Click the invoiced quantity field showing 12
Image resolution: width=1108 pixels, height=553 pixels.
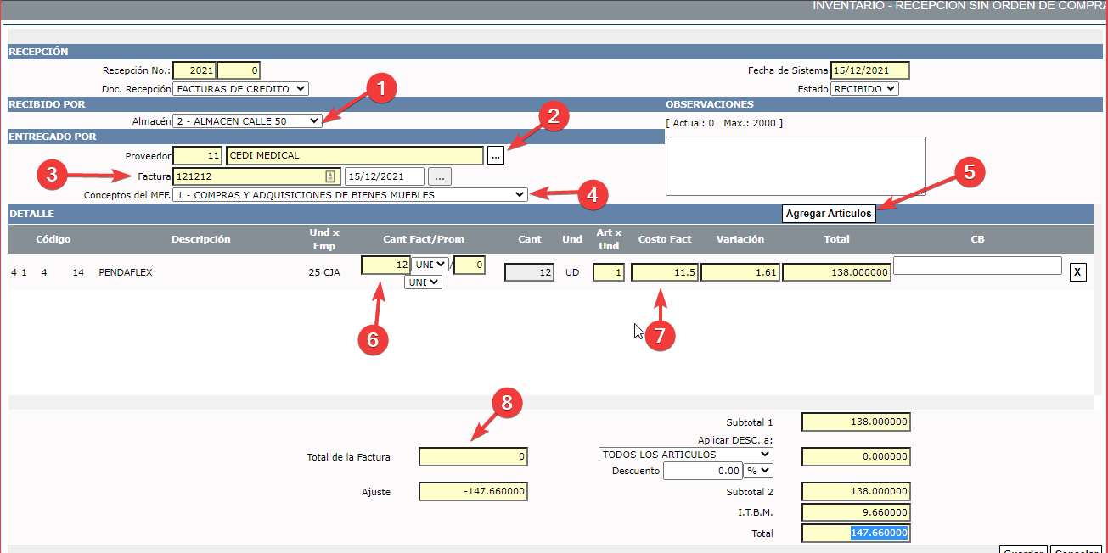coord(385,265)
